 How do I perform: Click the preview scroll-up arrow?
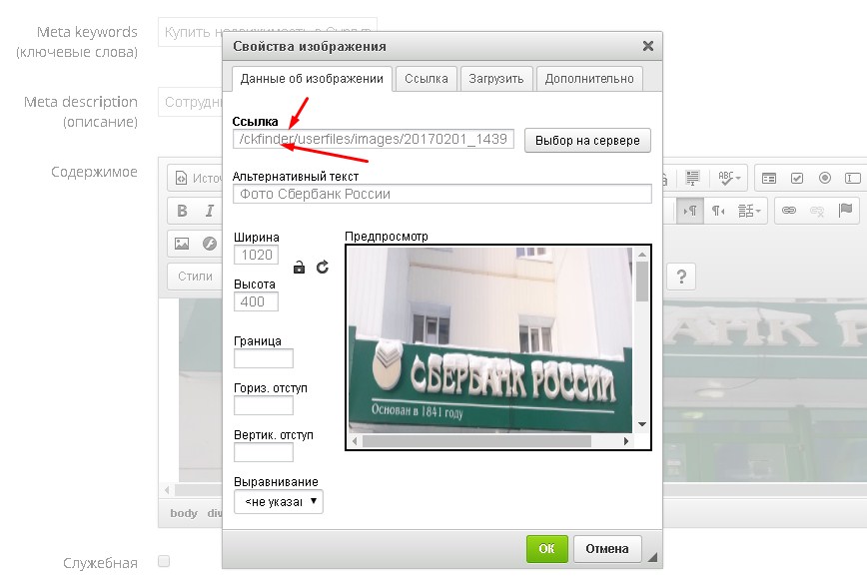pos(642,255)
